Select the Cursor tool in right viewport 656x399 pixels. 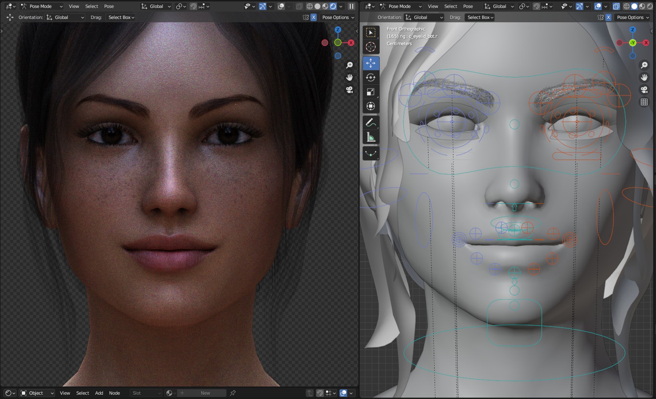(x=371, y=47)
